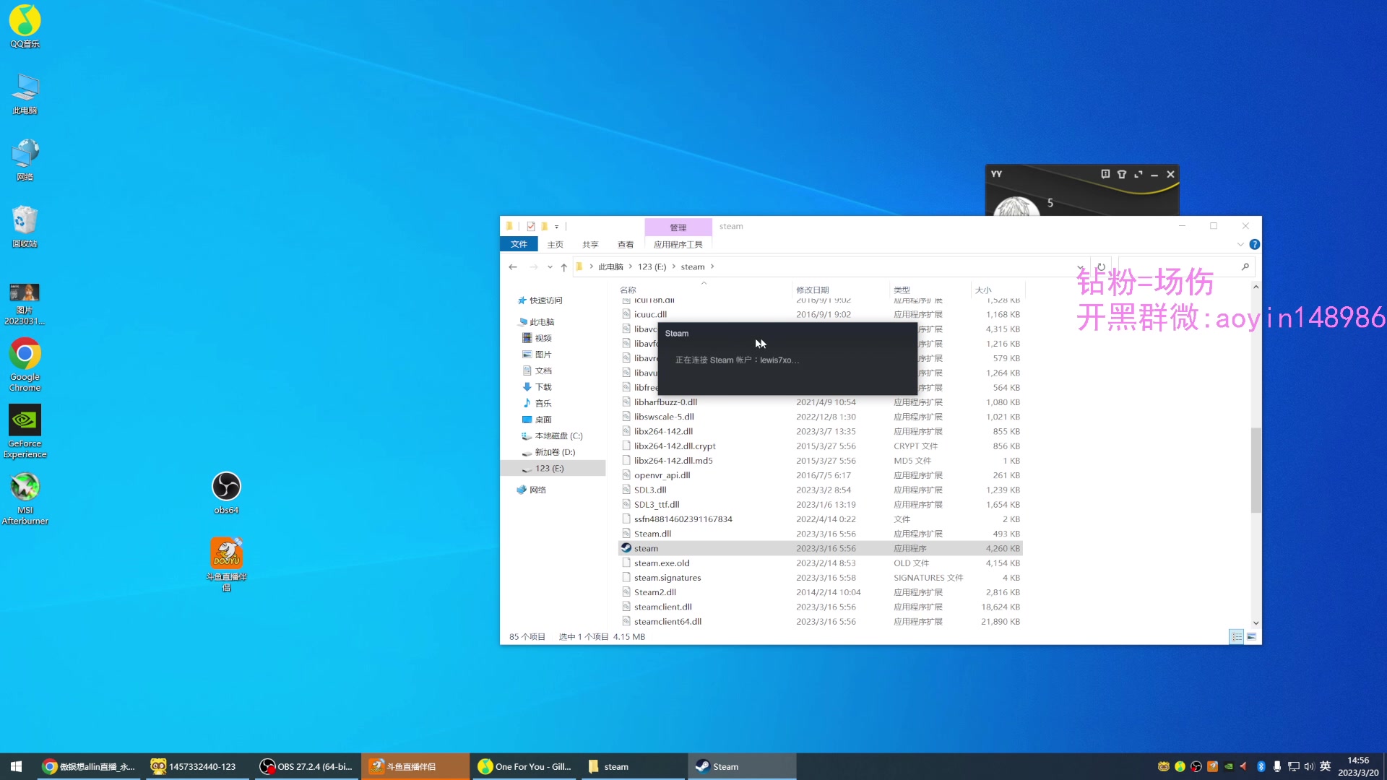Screen dimensions: 1387x780
Task: Select 下载 in navigation pane
Action: [x=543, y=387]
